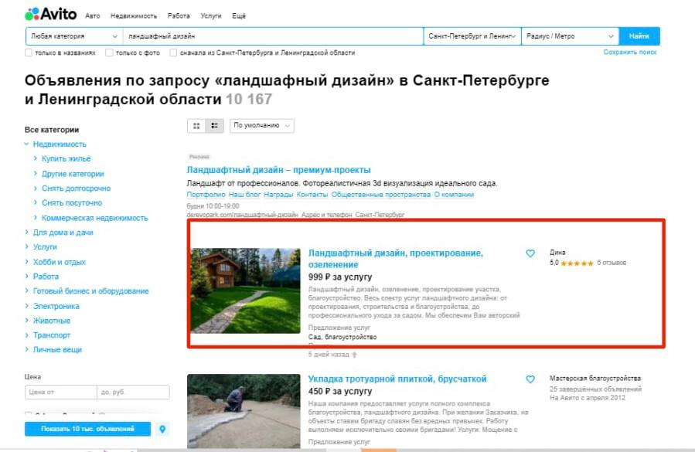695x452 pixels.
Task: Click the 'Наш блог' ad sublink
Action: click(244, 195)
